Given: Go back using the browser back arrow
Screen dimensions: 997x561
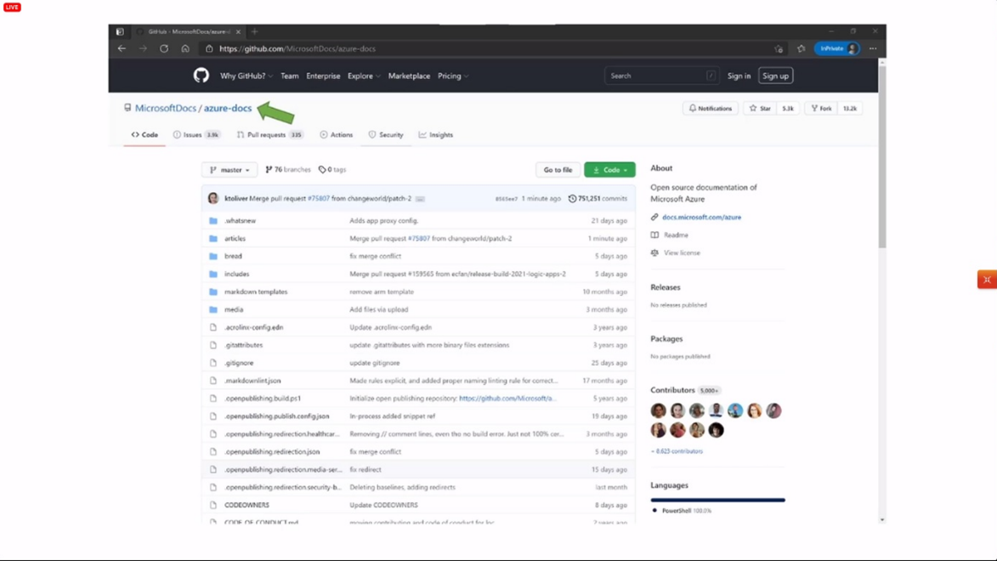Looking at the screenshot, I should [122, 48].
